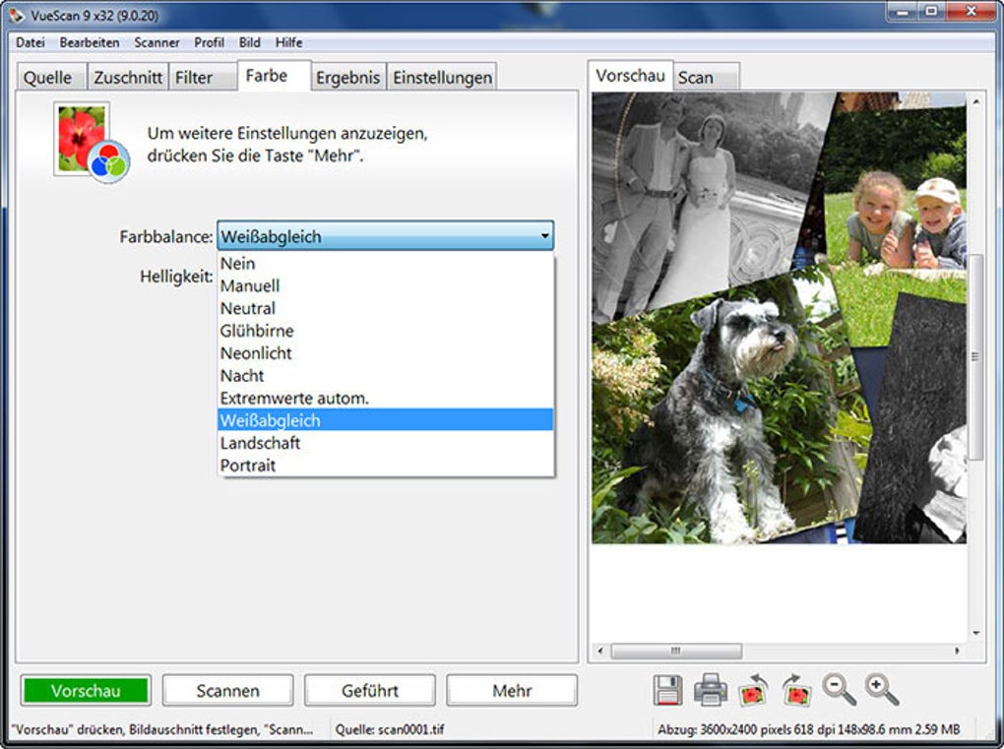Click the Geführt button

370,691
